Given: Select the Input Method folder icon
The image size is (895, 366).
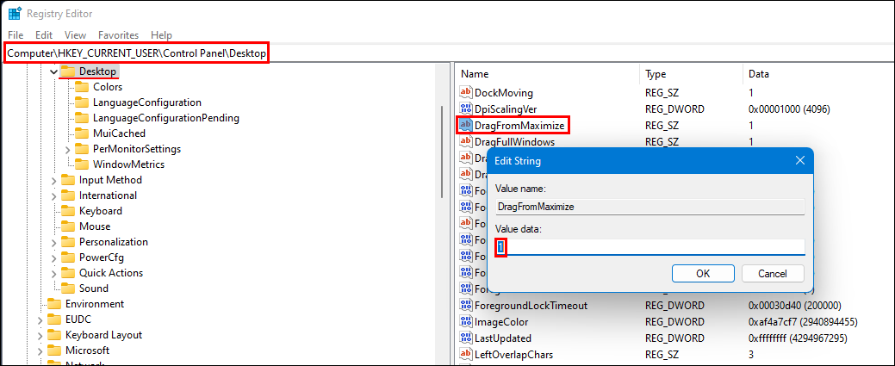Looking at the screenshot, I should (x=69, y=179).
